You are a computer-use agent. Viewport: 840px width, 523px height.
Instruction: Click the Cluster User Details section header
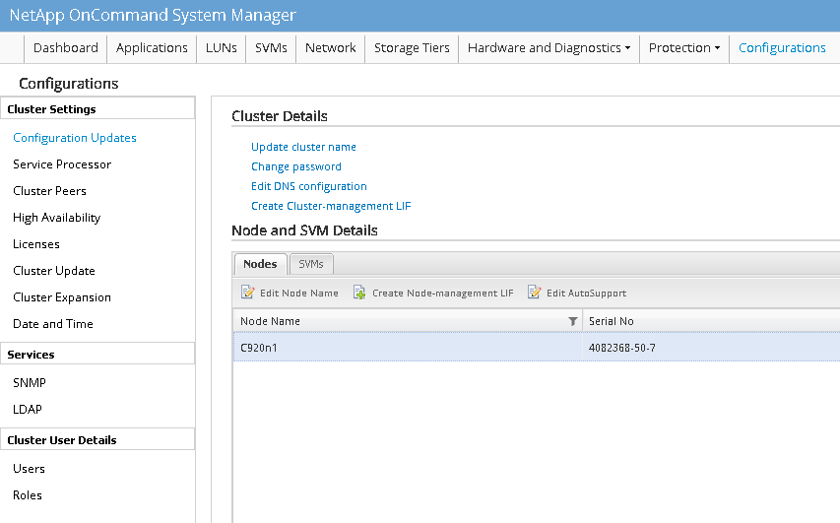pos(97,440)
